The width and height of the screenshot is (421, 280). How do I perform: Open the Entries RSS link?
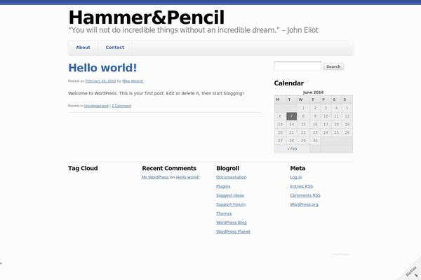pos(301,186)
